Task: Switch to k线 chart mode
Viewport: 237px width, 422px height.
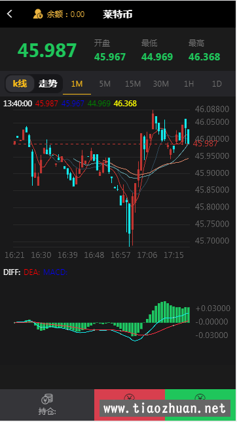Action: (x=20, y=84)
